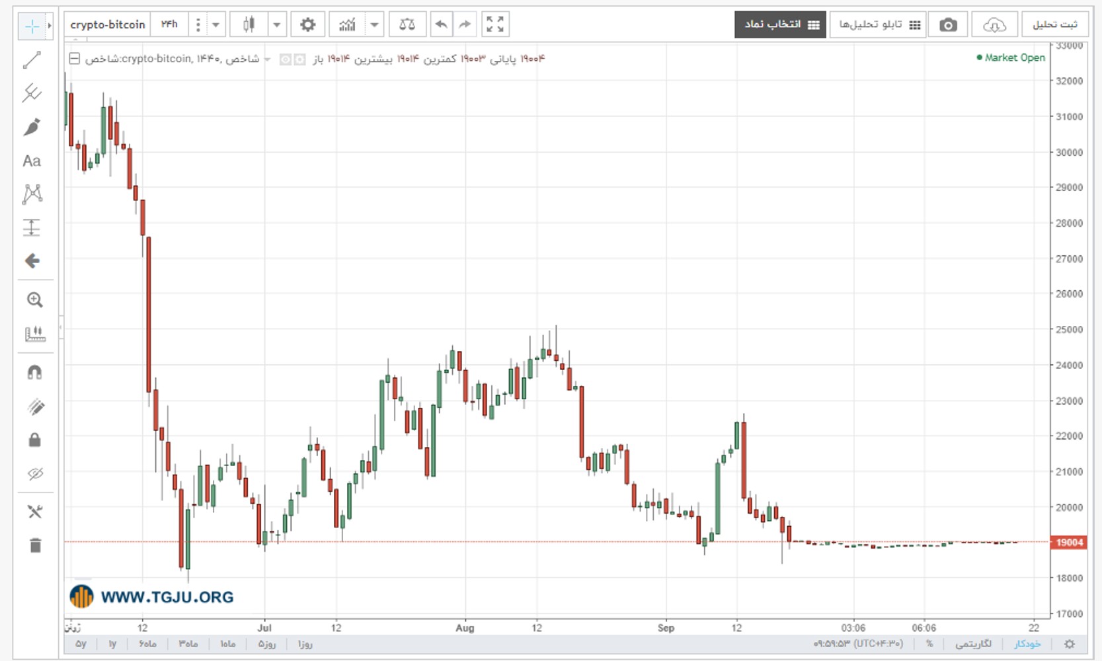The image size is (1102, 661).
Task: Open the indicators dropdown arrow
Action: click(x=374, y=24)
